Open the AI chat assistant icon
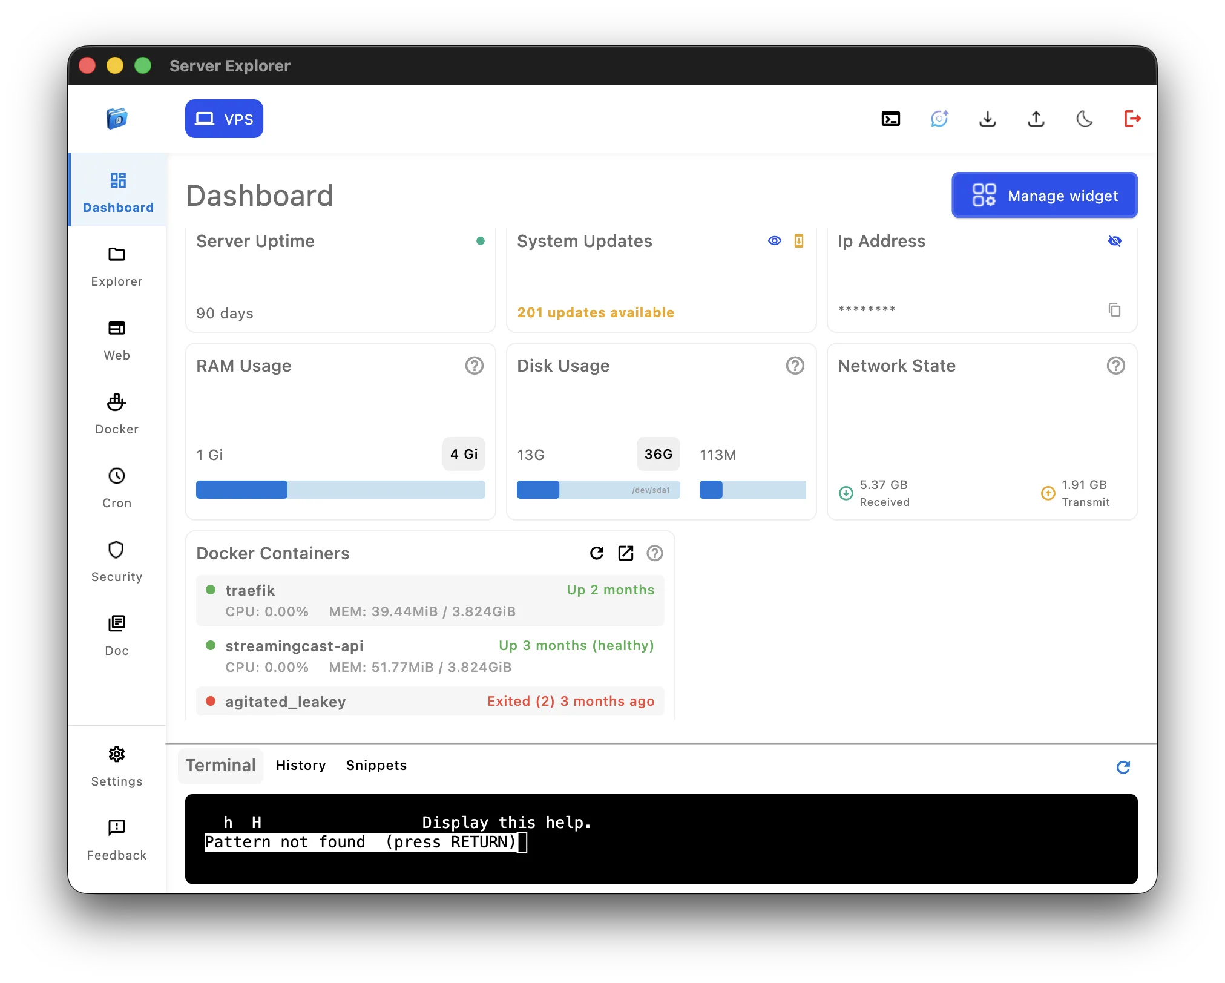This screenshot has height=983, width=1225. pyautogui.click(x=939, y=119)
